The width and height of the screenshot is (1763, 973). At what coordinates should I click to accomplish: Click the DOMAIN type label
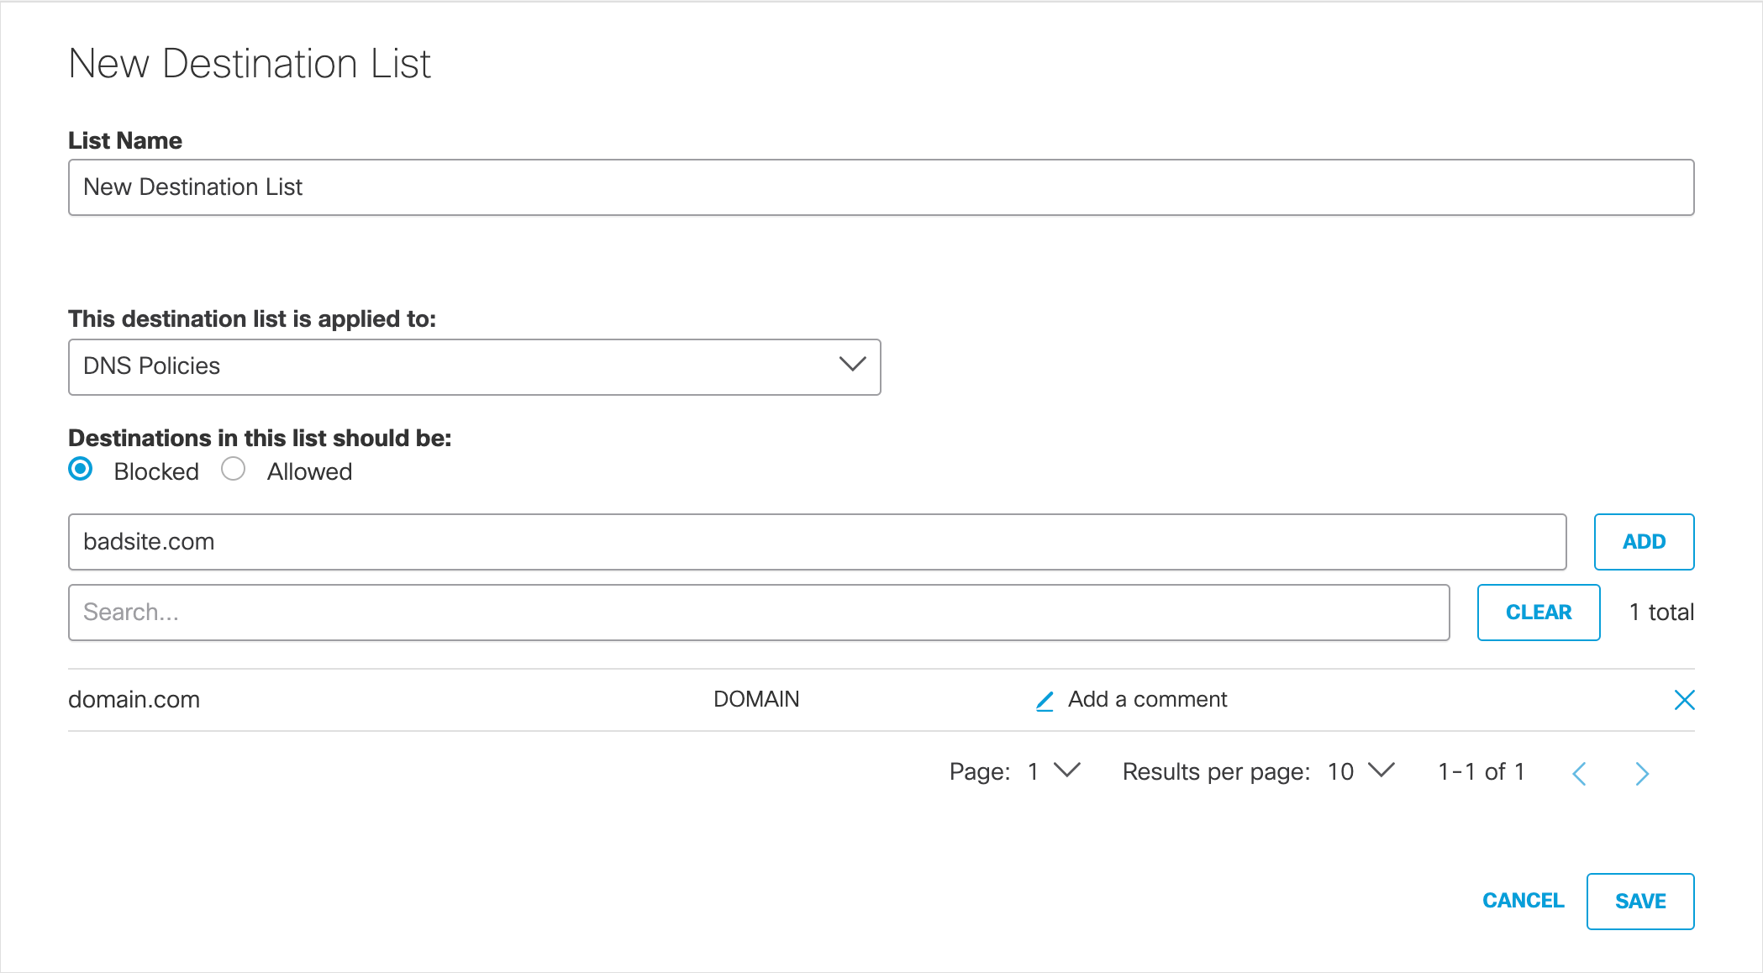[756, 699]
